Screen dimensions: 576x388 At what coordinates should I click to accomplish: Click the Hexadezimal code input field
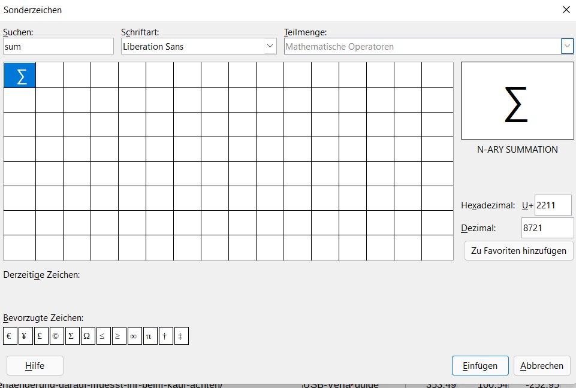[553, 205]
